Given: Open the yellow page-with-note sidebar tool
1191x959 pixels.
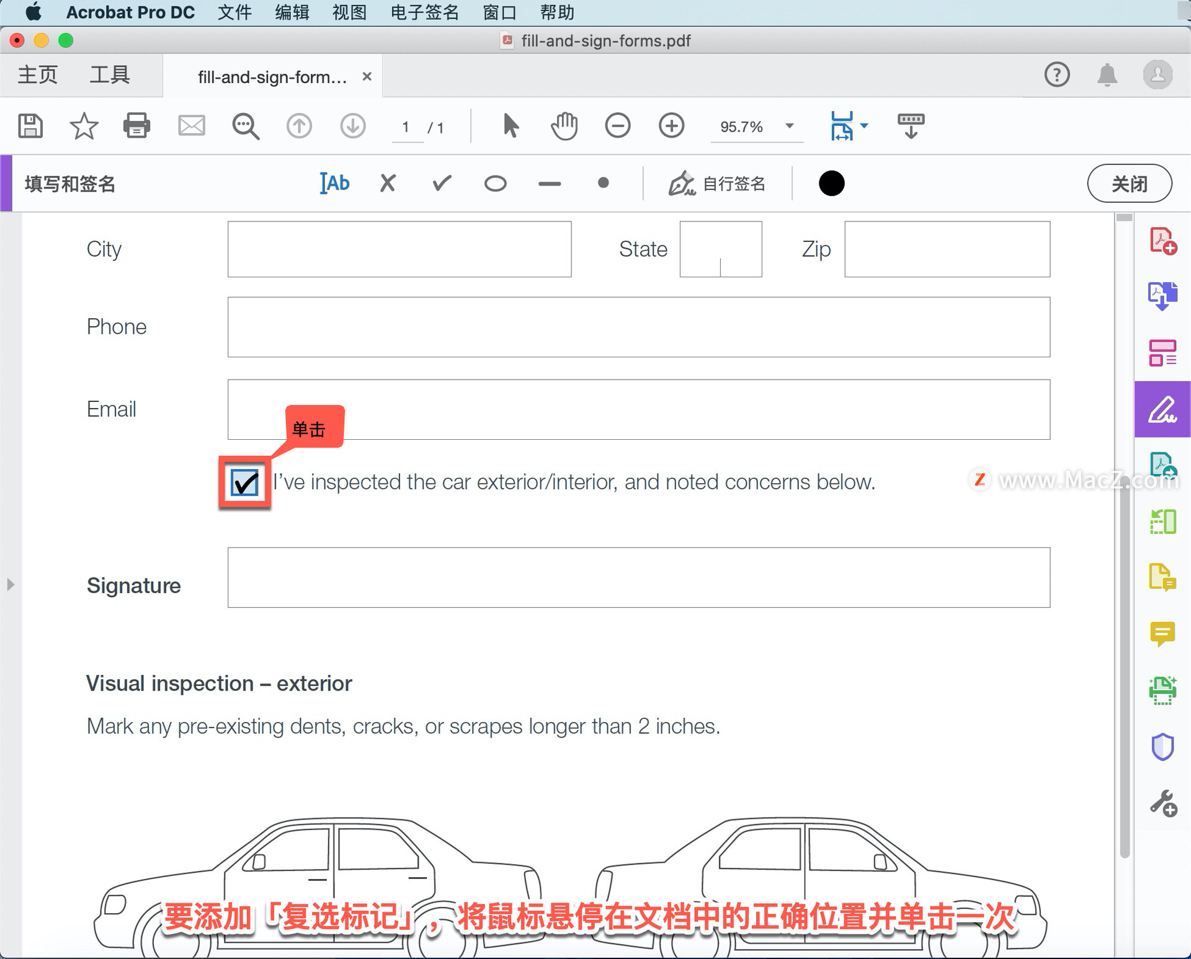Looking at the screenshot, I should point(1162,578).
